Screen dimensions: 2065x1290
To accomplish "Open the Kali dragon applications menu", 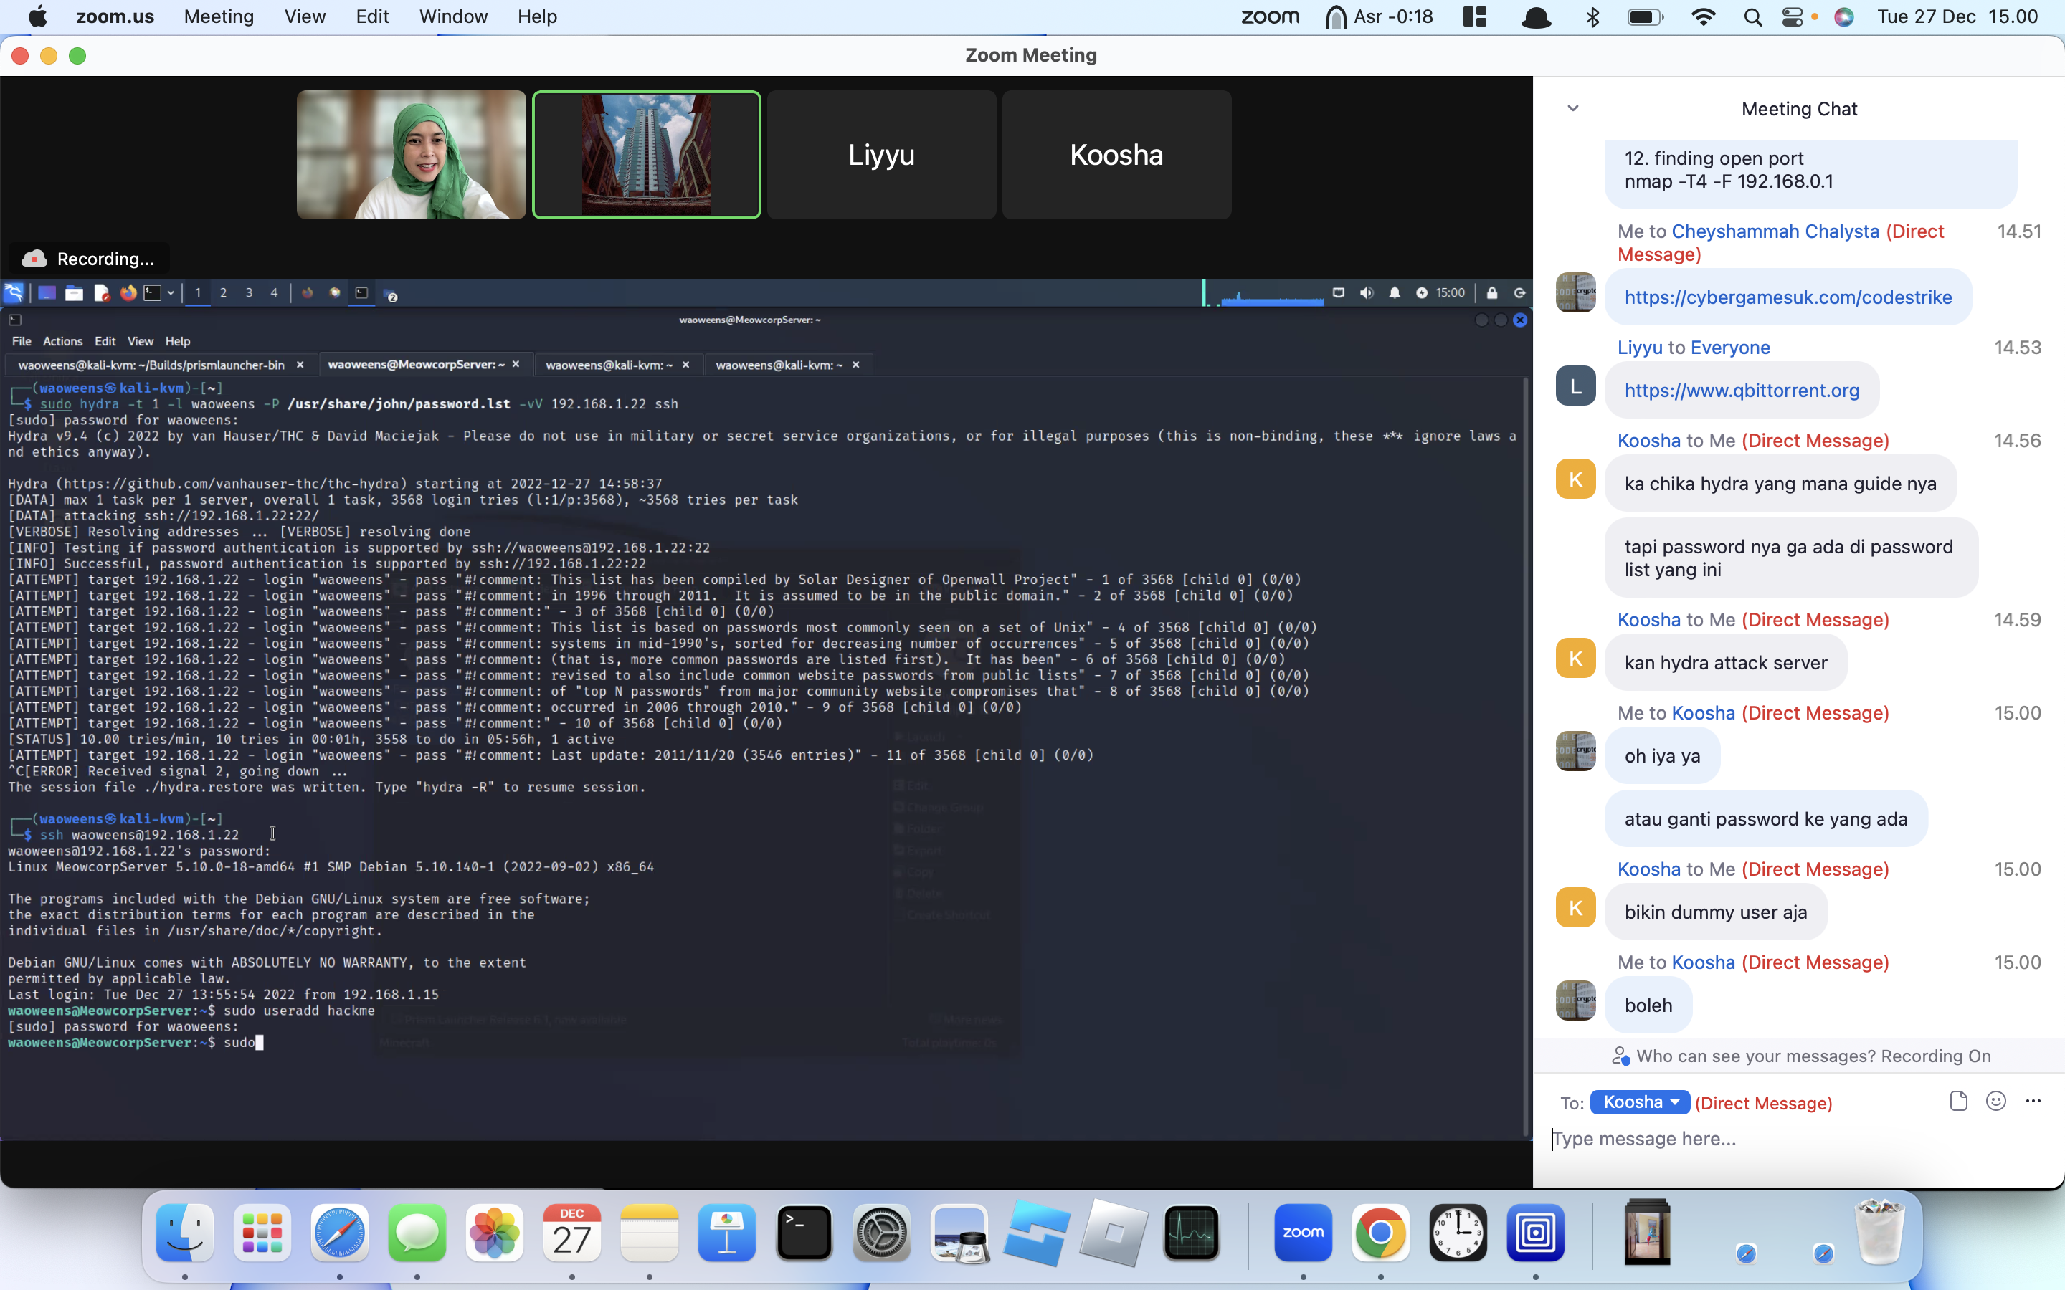I will 14,292.
